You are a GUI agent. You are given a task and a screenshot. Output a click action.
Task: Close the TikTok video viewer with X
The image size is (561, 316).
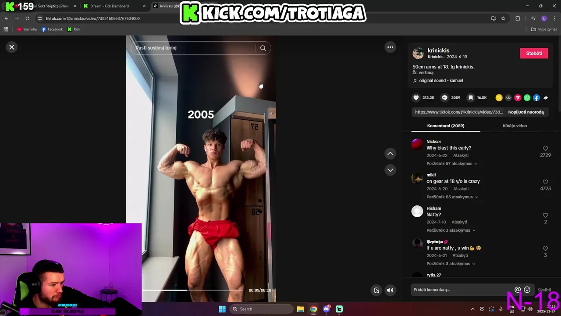tap(12, 47)
